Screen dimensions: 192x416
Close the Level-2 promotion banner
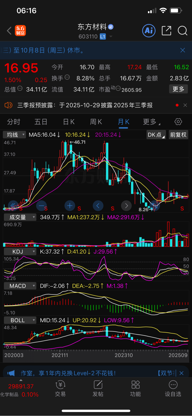(182, 373)
